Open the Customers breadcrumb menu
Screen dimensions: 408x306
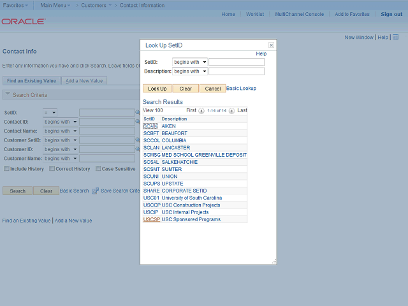tap(96, 5)
